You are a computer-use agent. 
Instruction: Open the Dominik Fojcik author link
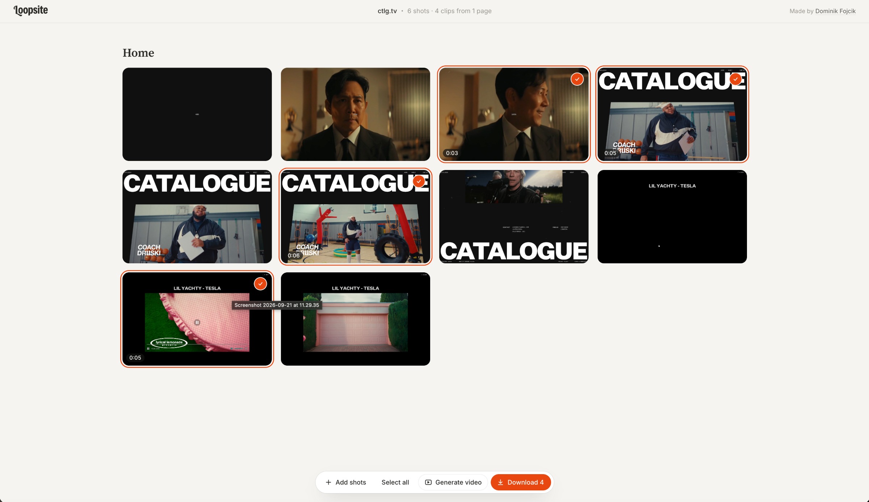(835, 11)
